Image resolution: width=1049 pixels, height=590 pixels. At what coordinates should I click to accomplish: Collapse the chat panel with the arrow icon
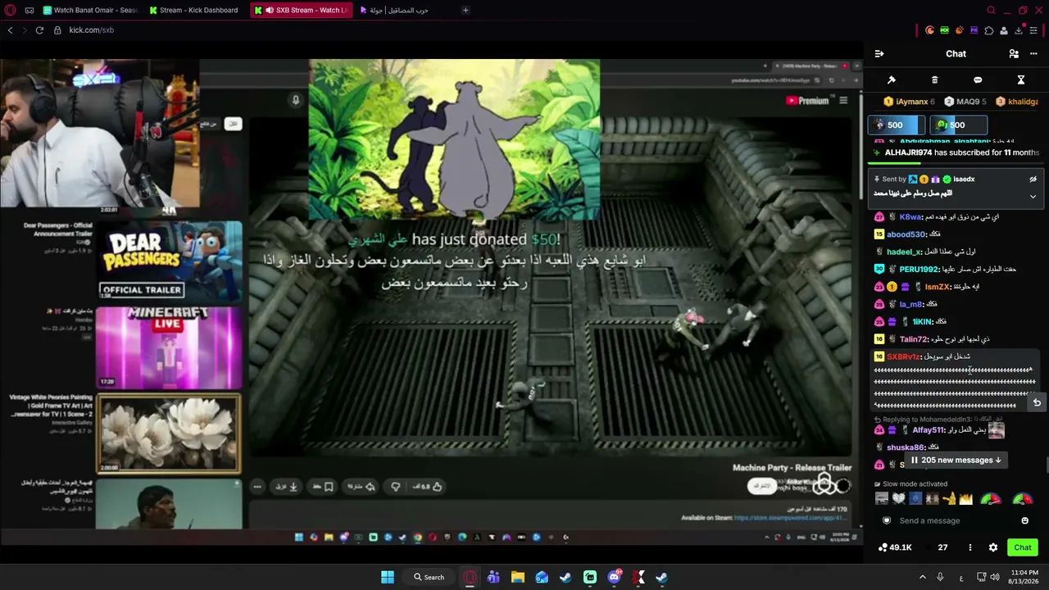coord(879,54)
